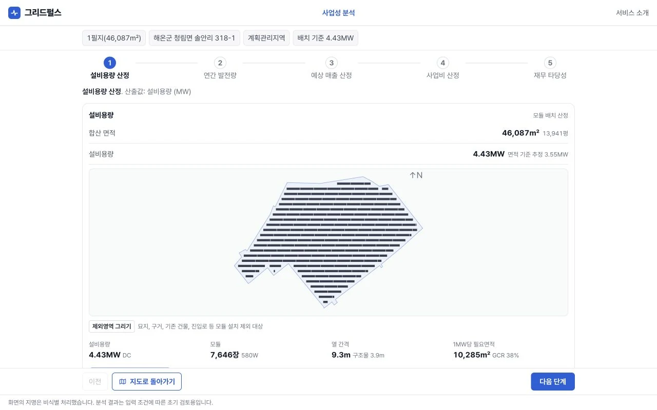
Task: Click the 10,285m² required area value
Action: point(472,355)
